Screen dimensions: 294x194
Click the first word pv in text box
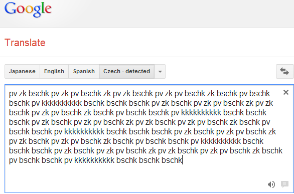click(13, 94)
